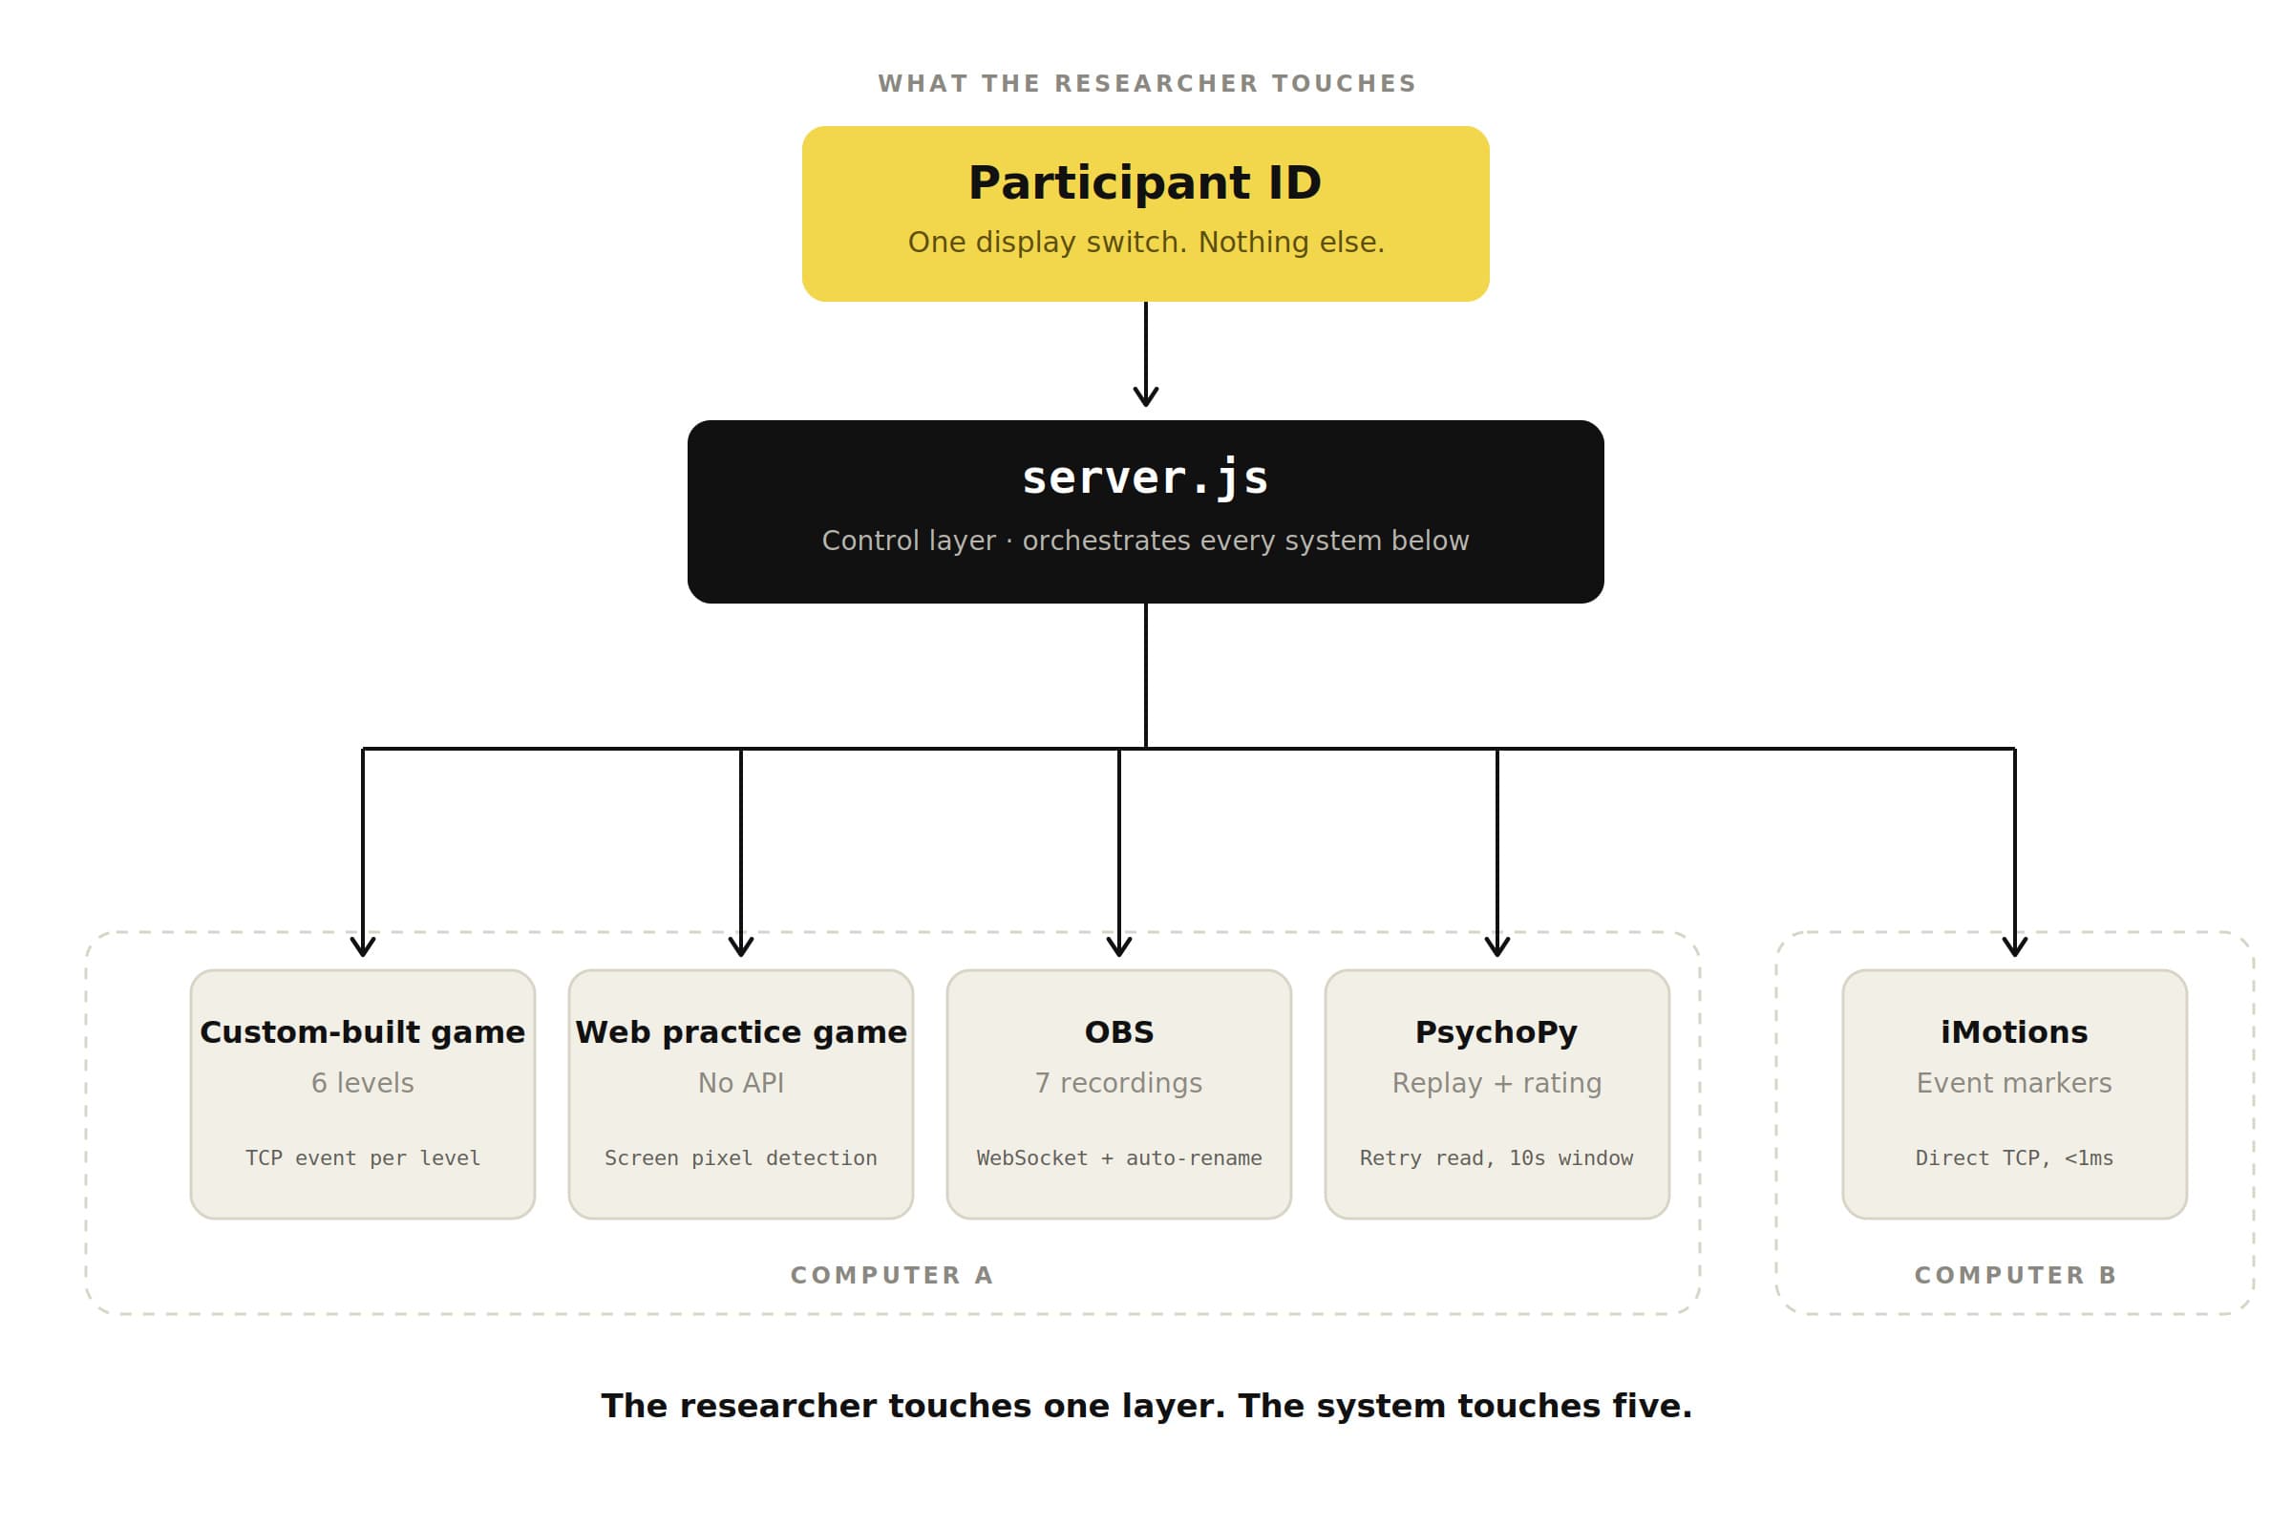This screenshot has height=1528, width=2292.
Task: Select the OBS card title
Action: click(1118, 1032)
